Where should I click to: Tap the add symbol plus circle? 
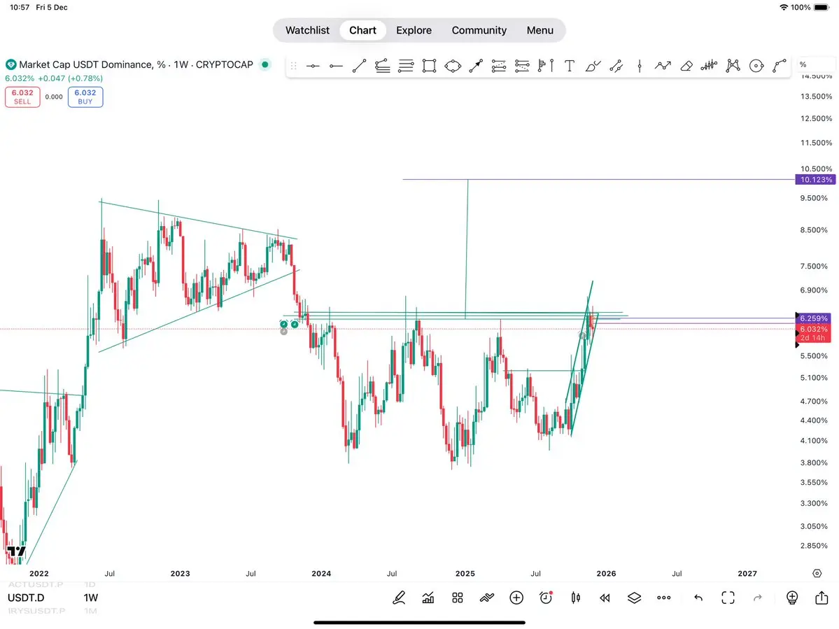pos(516,598)
